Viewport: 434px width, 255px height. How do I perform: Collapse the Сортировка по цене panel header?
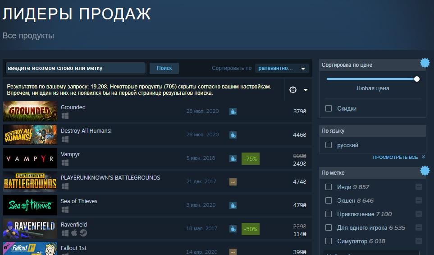pos(373,65)
